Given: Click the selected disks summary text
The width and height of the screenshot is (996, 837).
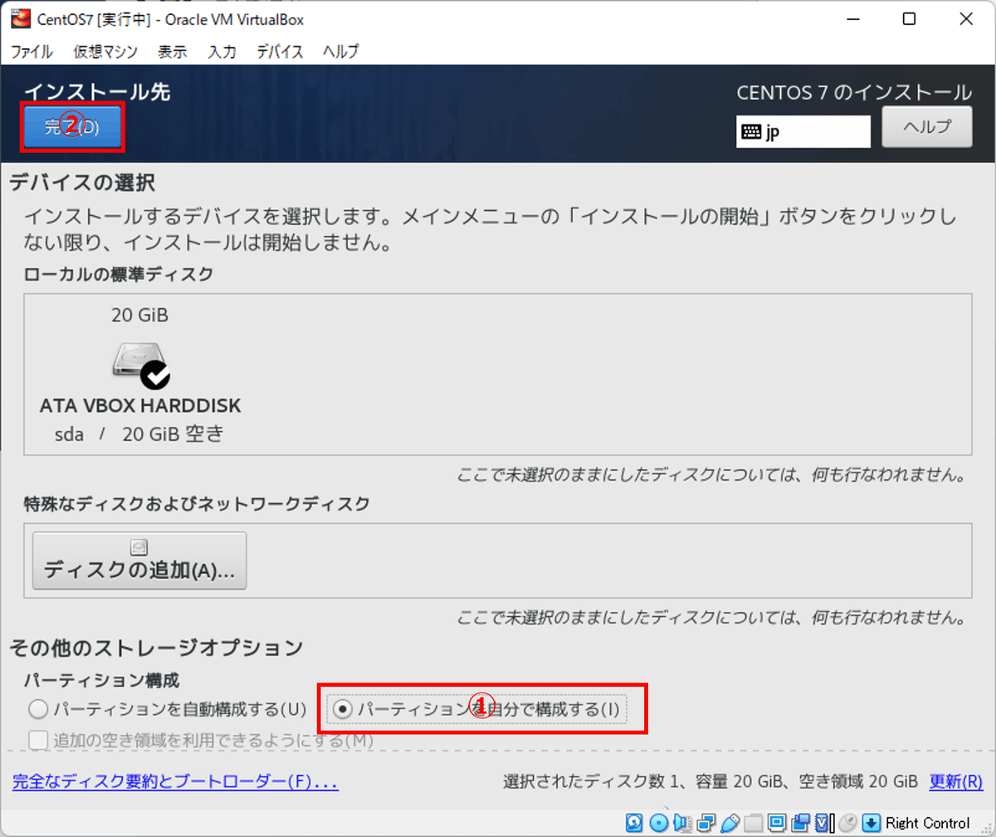Looking at the screenshot, I should click(x=710, y=781).
